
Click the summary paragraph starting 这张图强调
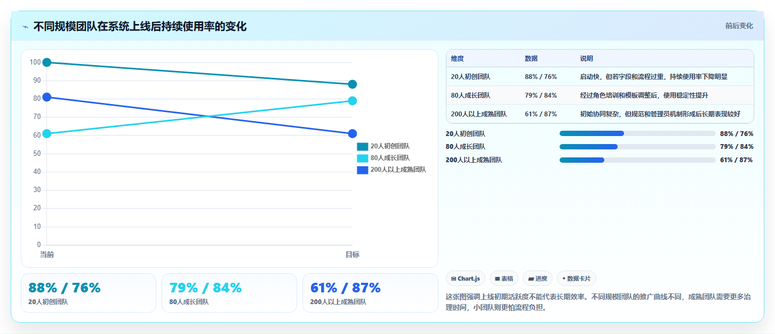coord(598,302)
